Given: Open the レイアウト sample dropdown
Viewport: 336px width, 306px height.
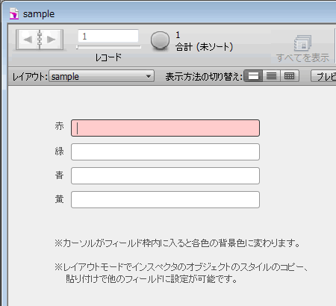Looking at the screenshot, I should (102, 76).
